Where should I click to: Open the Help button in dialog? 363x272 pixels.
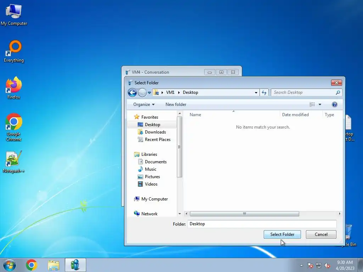(x=334, y=104)
